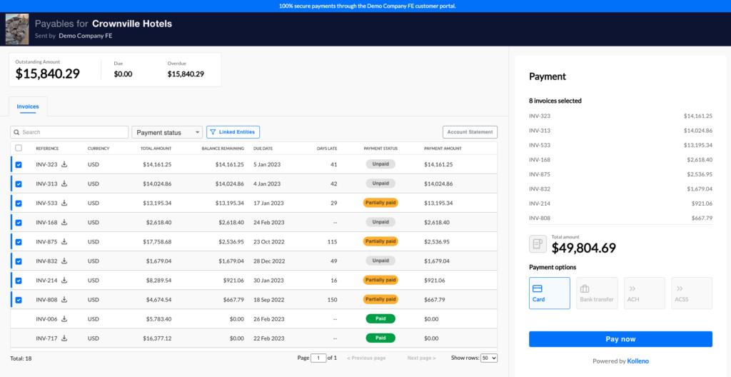The width and height of the screenshot is (731, 377).
Task: Download invoice INV-313
Action: [64, 184]
